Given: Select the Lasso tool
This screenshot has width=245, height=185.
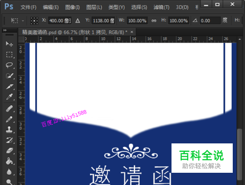Looking at the screenshot, I should point(9,65).
